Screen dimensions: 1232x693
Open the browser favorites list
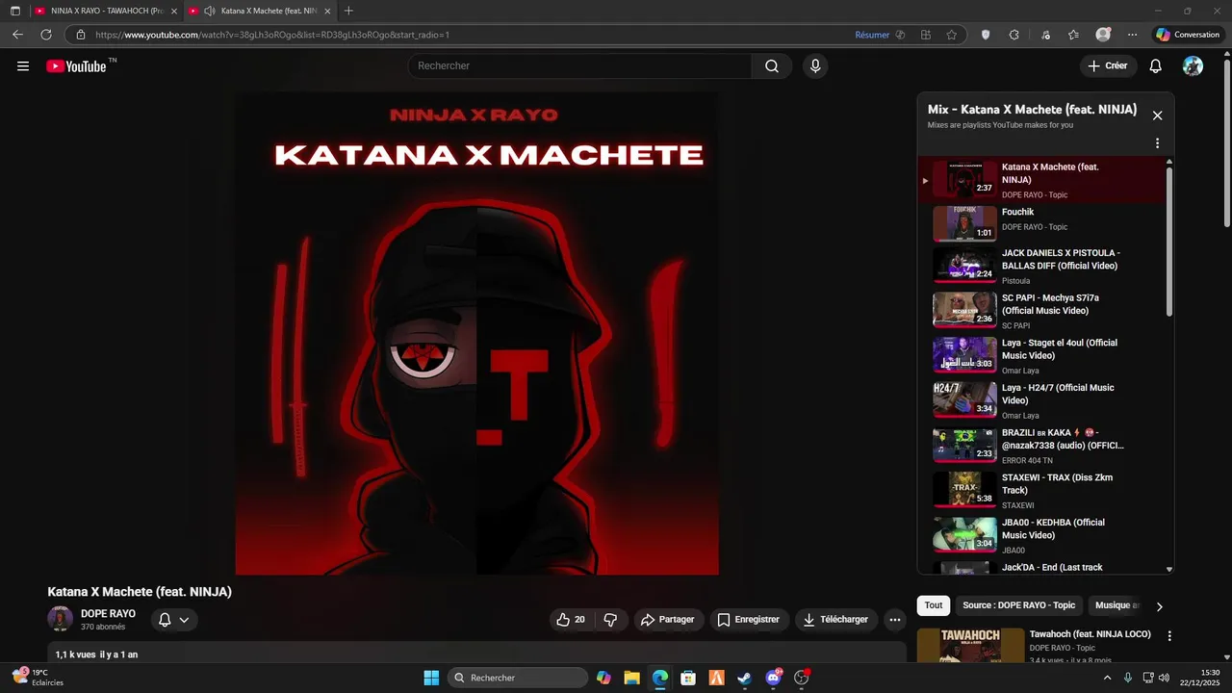[x=1073, y=35]
